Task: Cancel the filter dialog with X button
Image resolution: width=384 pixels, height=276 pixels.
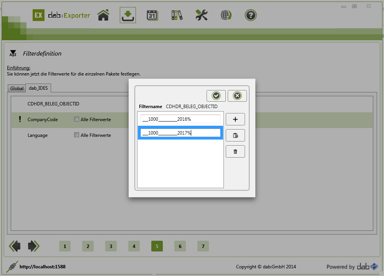Action: tap(237, 95)
